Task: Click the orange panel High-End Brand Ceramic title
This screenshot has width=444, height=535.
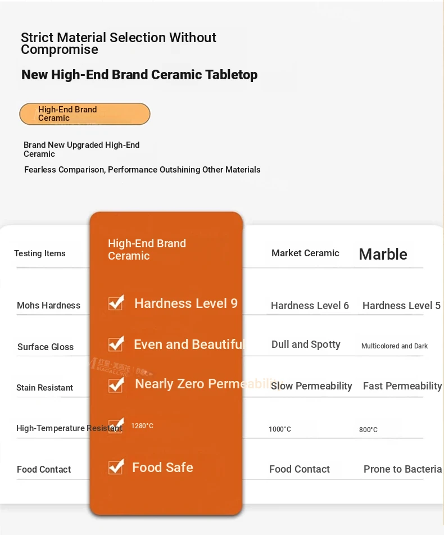Action: coord(147,250)
